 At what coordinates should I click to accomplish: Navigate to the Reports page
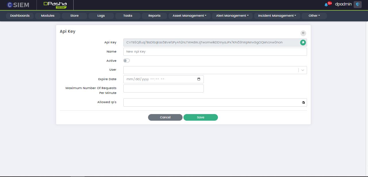pos(154,16)
